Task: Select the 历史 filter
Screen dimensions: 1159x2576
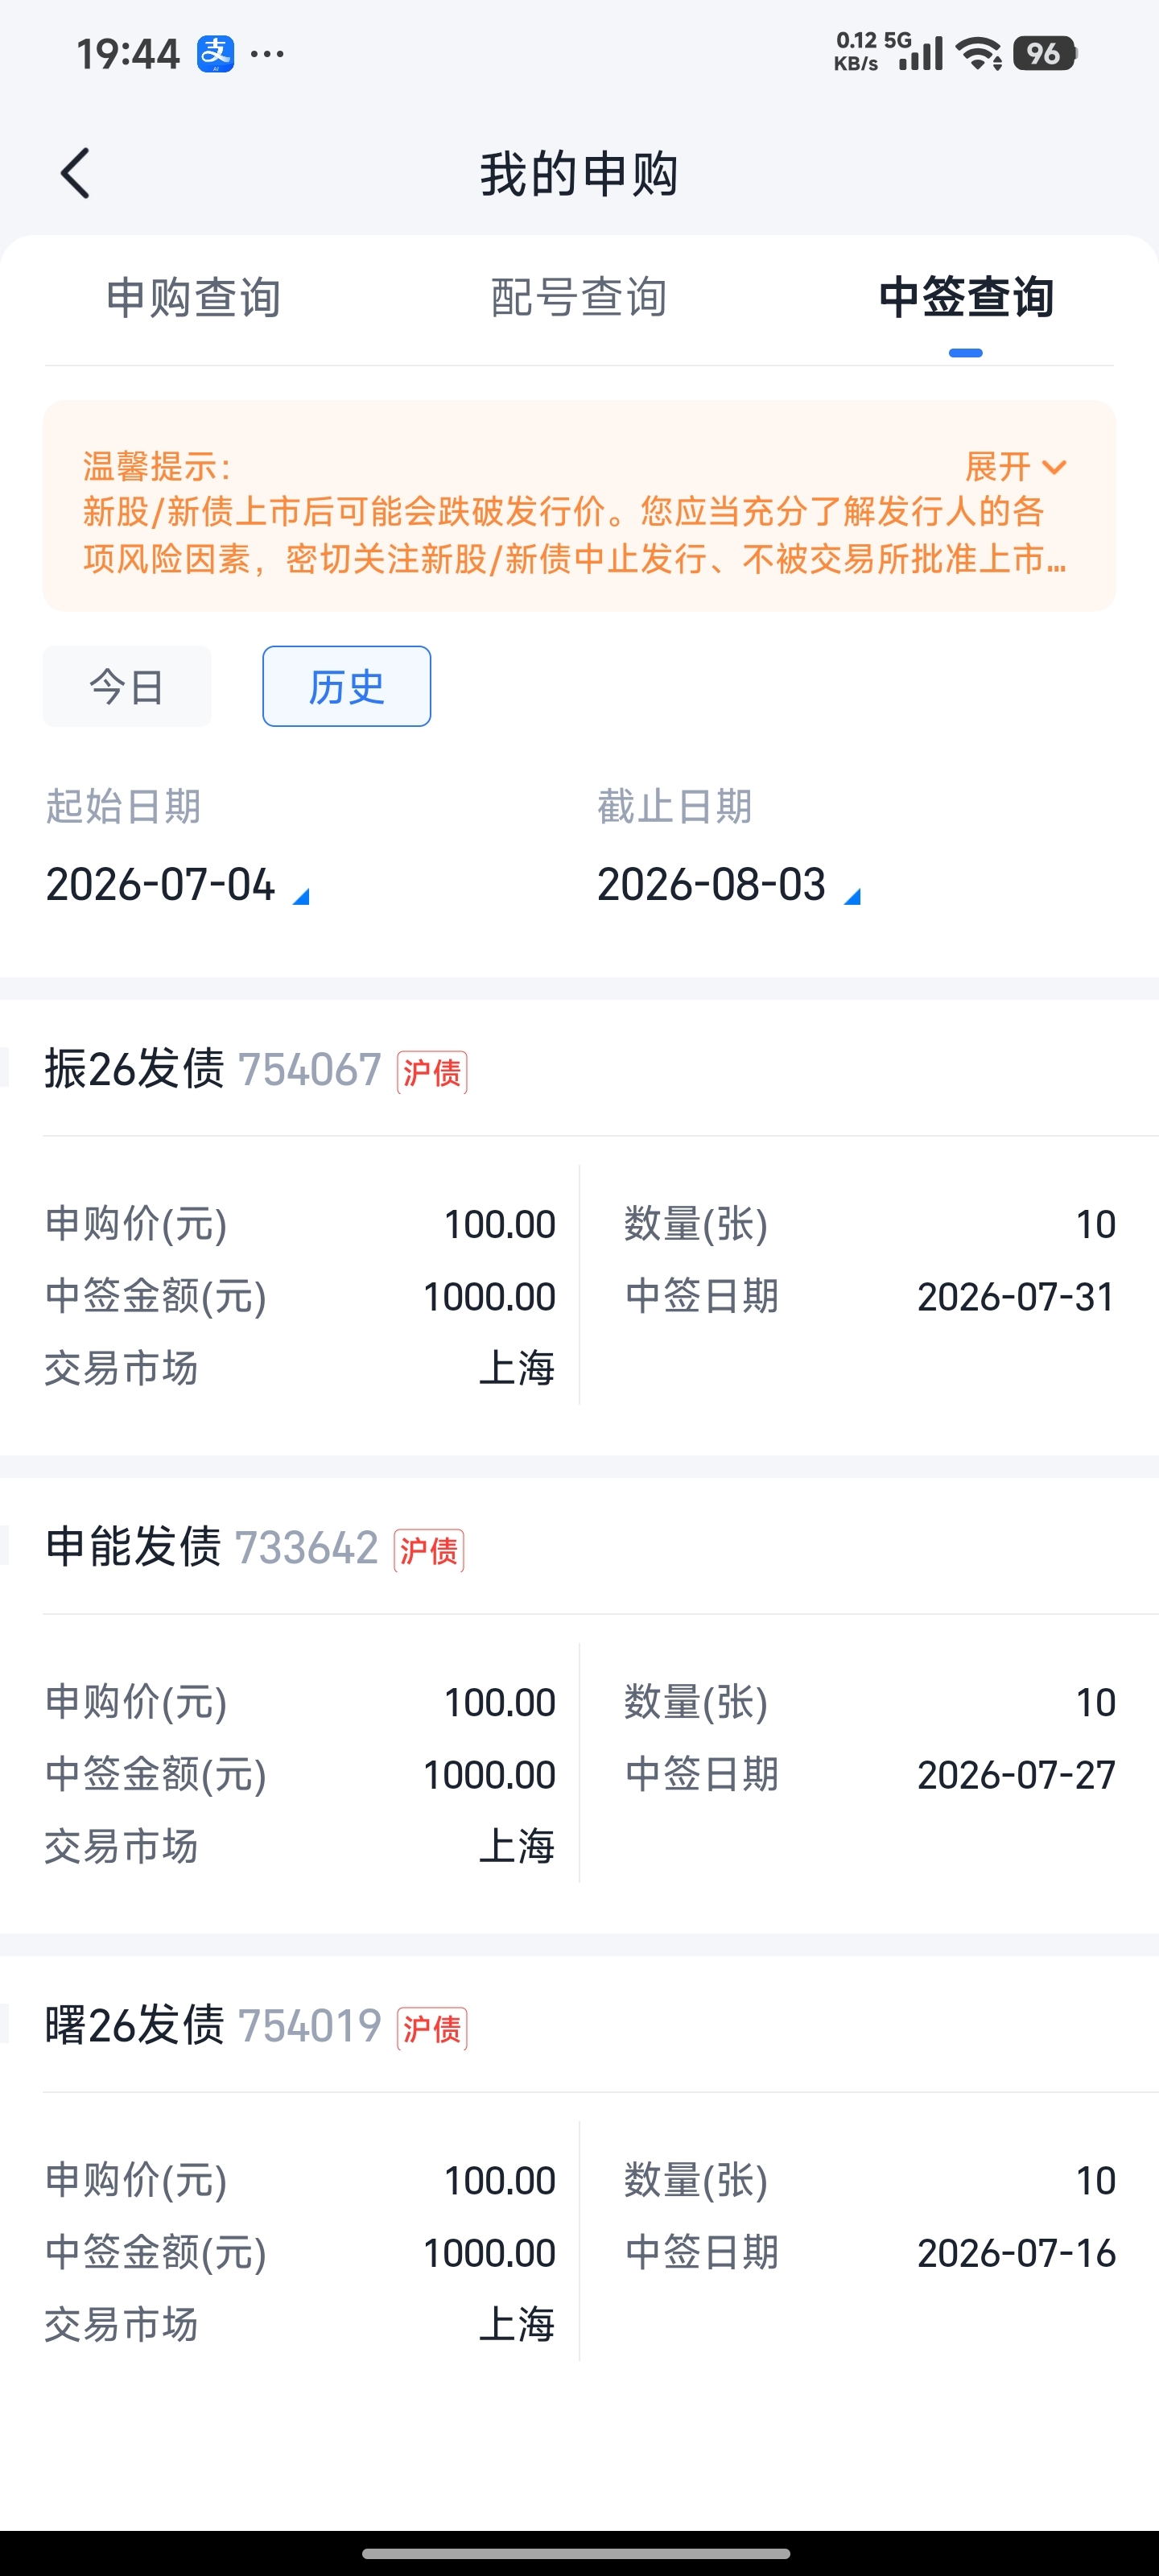Action: point(347,686)
